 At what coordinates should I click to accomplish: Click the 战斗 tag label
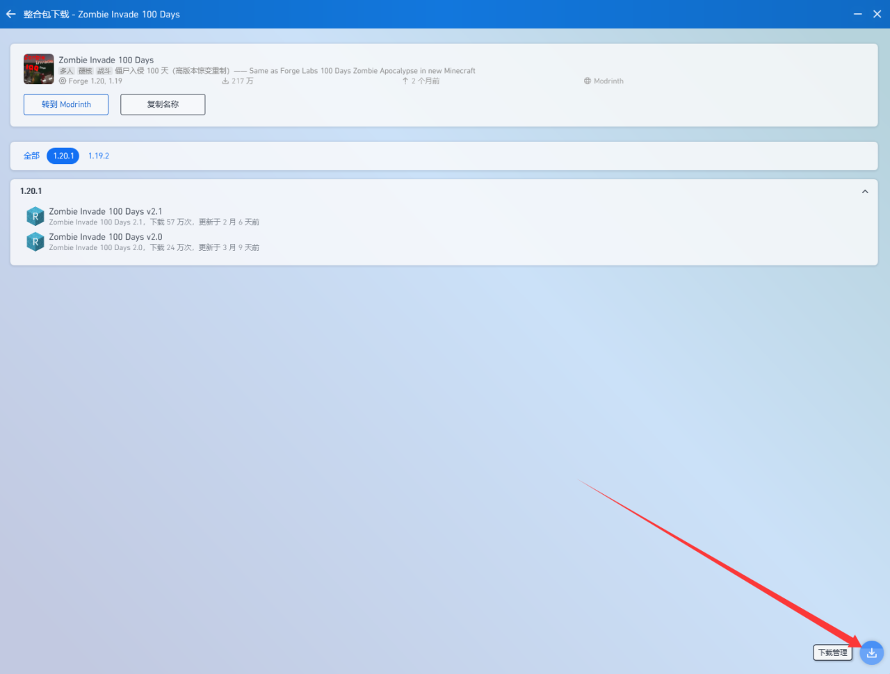tap(104, 71)
